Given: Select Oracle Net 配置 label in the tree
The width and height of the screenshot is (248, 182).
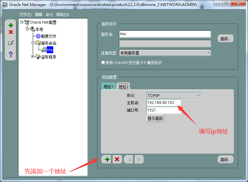Looking at the screenshot, I should (x=43, y=22).
